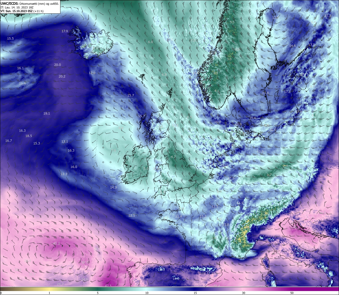Click the map value 4.7 over England
339x295 pixels.
pyautogui.click(x=173, y=157)
